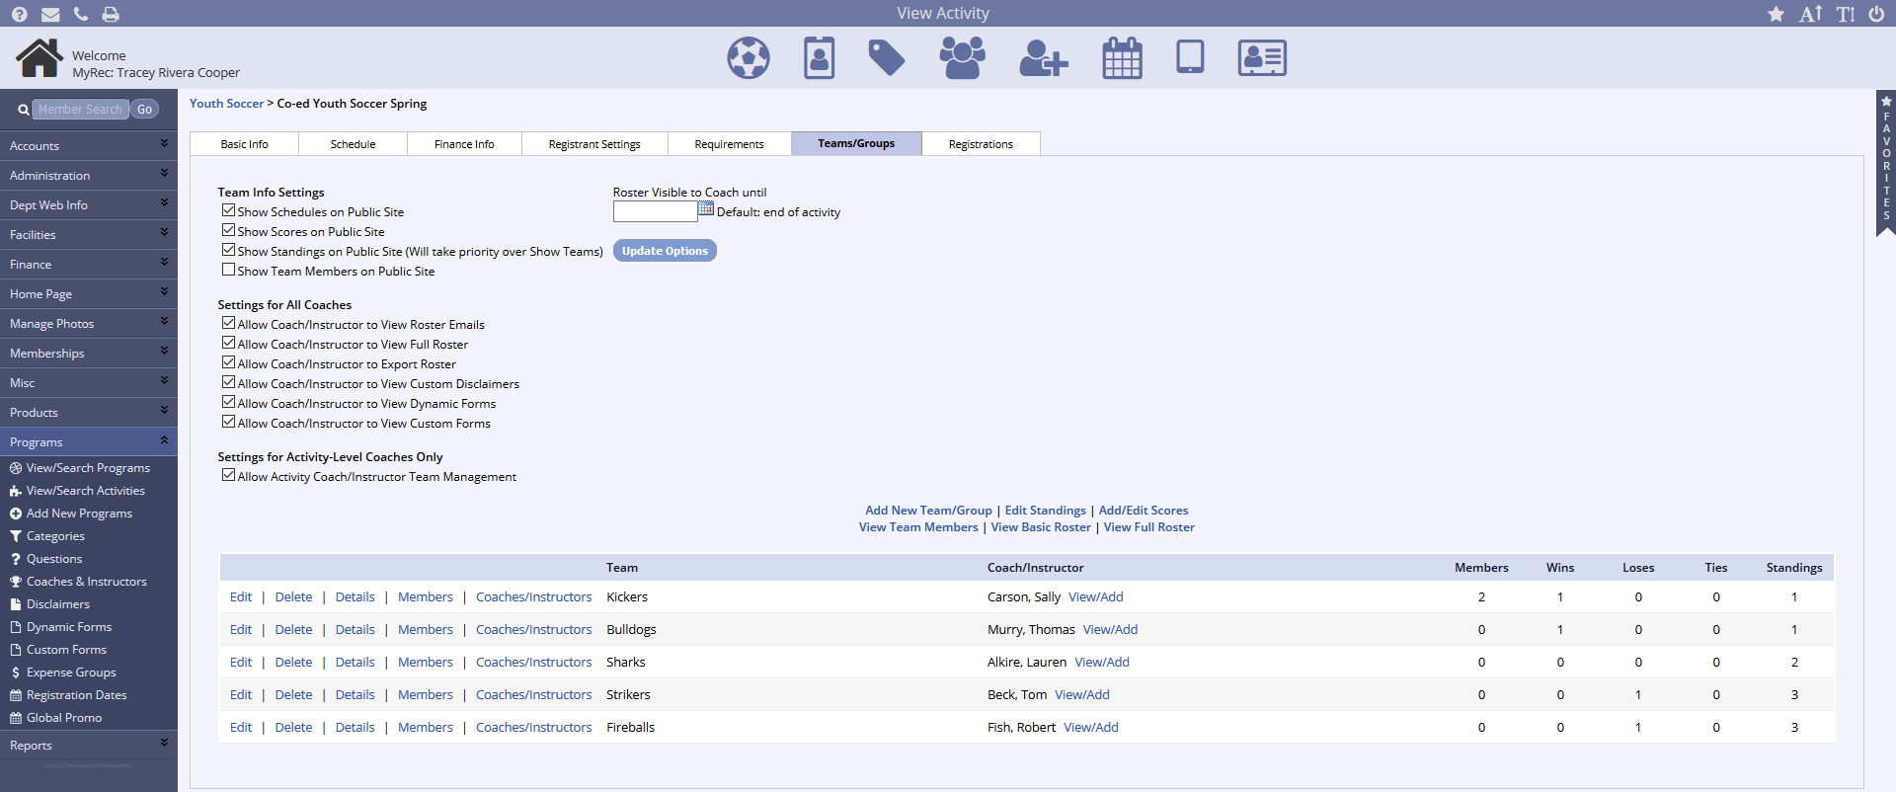Click the tablet device icon
Image resolution: width=1896 pixels, height=792 pixels.
(x=1190, y=56)
